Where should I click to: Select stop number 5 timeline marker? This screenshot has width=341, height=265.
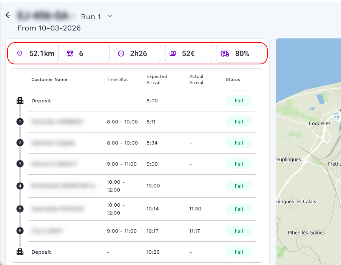coord(20,209)
